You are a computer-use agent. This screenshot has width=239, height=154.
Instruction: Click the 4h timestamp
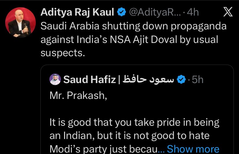193,12
